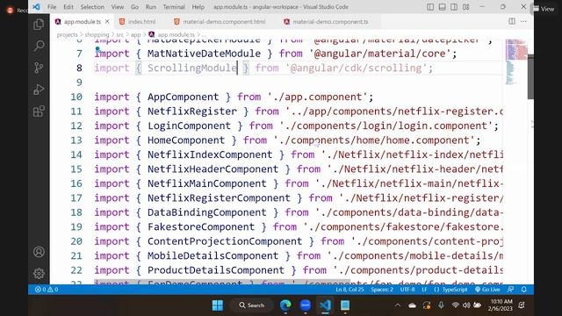This screenshot has width=562, height=316.
Task: Click the VS Code logo in title bar
Action: 36,7
